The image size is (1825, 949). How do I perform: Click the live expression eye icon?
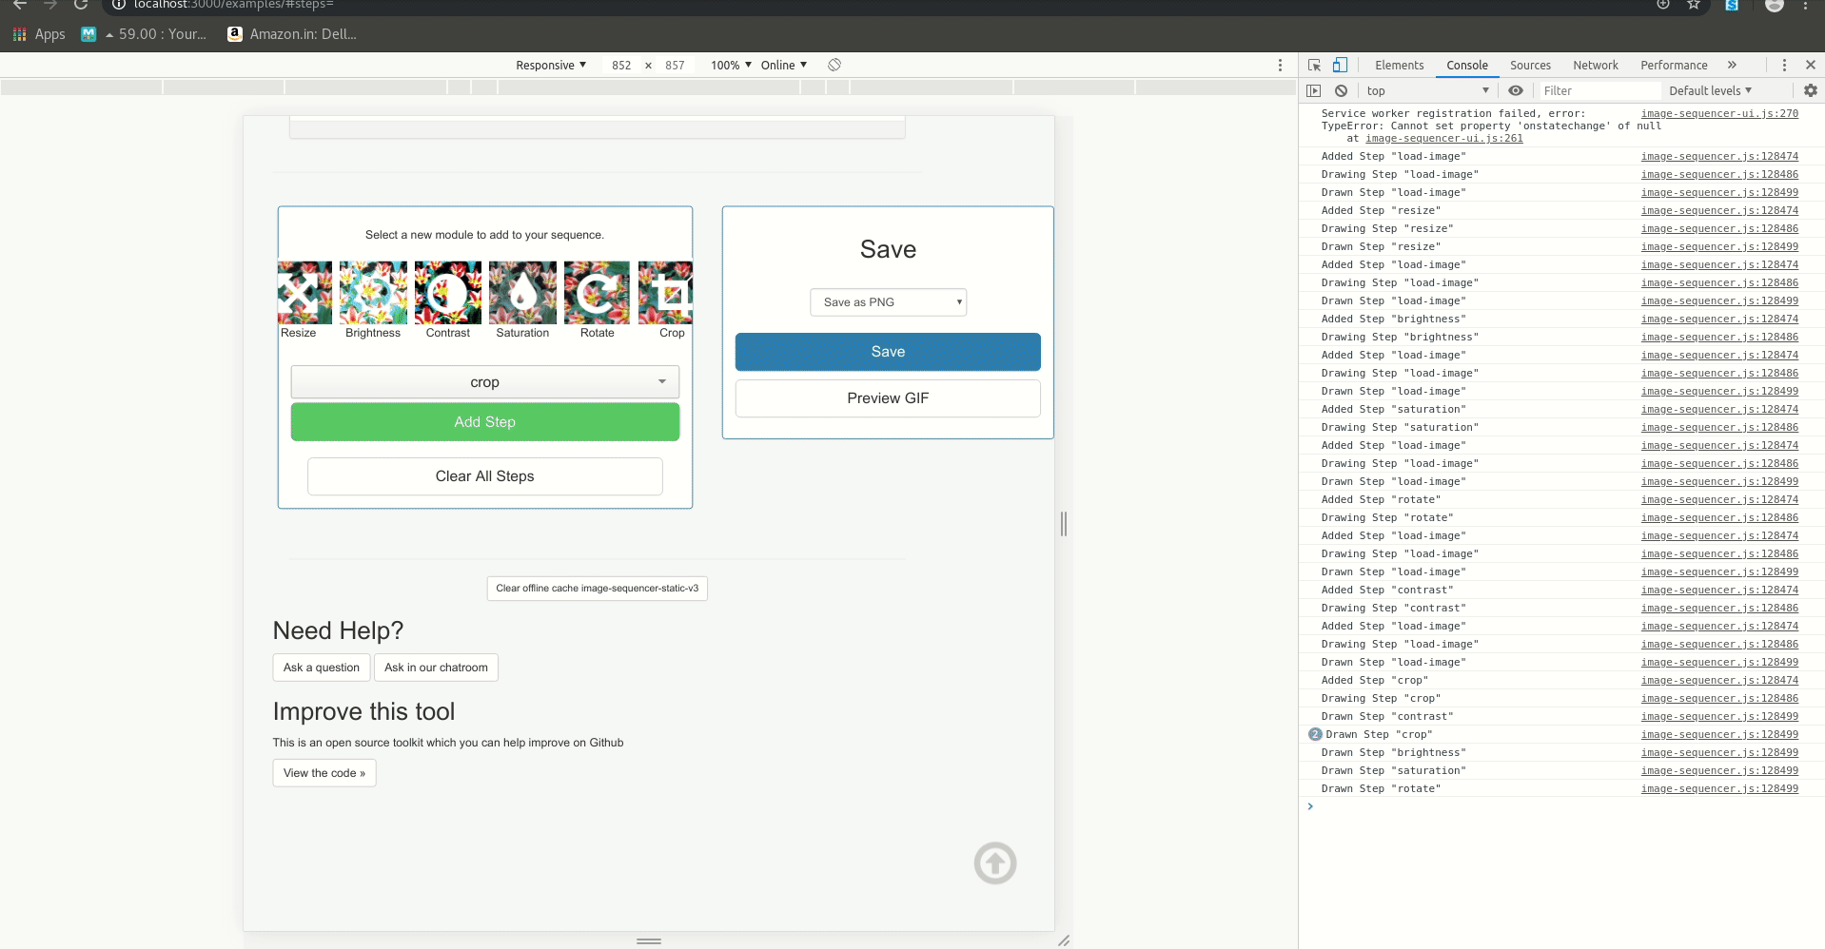tap(1516, 91)
